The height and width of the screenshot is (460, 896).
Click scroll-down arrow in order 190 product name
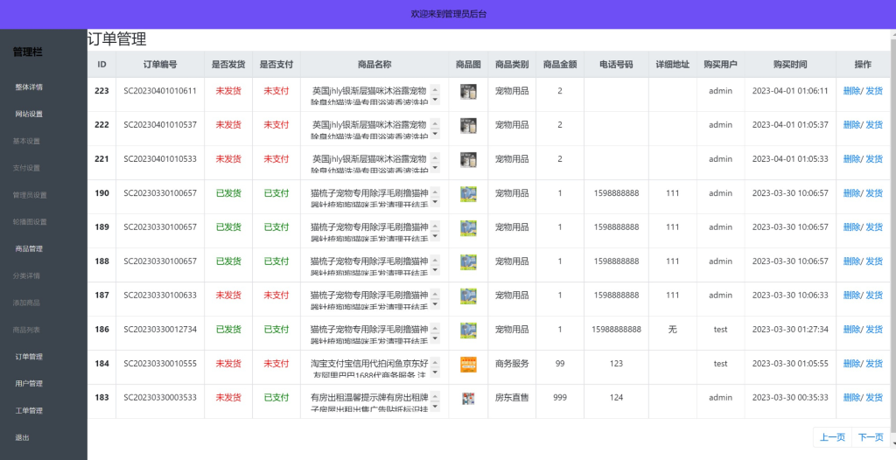(x=435, y=202)
